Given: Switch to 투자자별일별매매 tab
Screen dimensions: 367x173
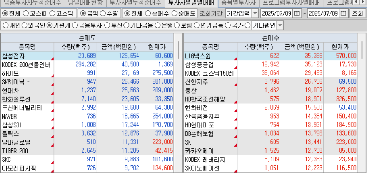Looking at the screenshot, I should tap(191, 3).
